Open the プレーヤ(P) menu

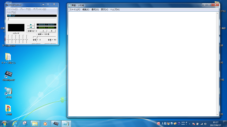25,9
